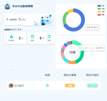Click the salmon pink segment of the 12月 donut
107x101 pixels.
pyautogui.click(x=63, y=55)
